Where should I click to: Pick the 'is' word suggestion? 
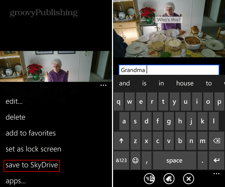click(144, 83)
